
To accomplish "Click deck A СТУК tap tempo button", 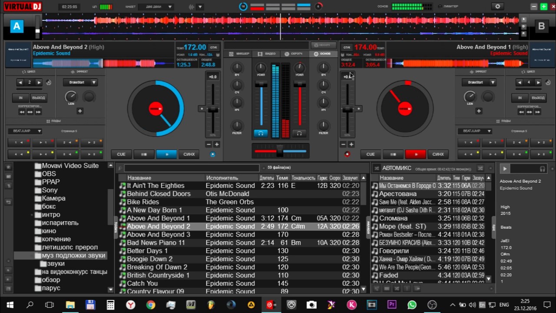I will [213, 47].
